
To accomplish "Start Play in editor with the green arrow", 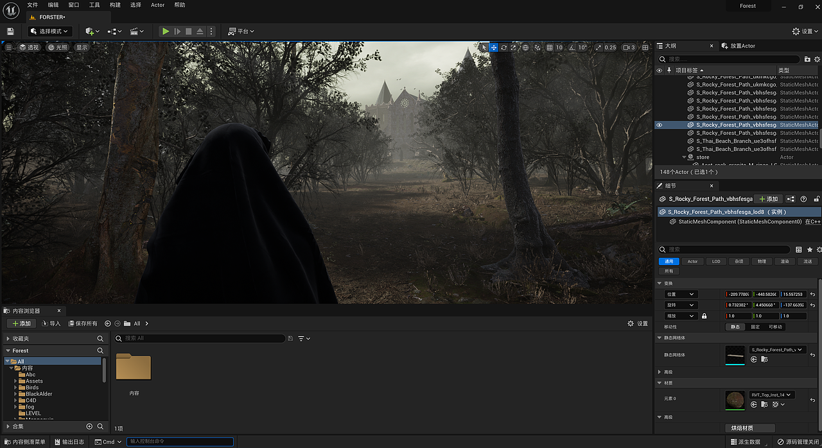I will tap(166, 31).
